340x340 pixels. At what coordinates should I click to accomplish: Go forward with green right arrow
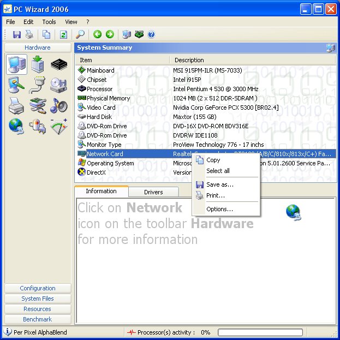pos(110,34)
